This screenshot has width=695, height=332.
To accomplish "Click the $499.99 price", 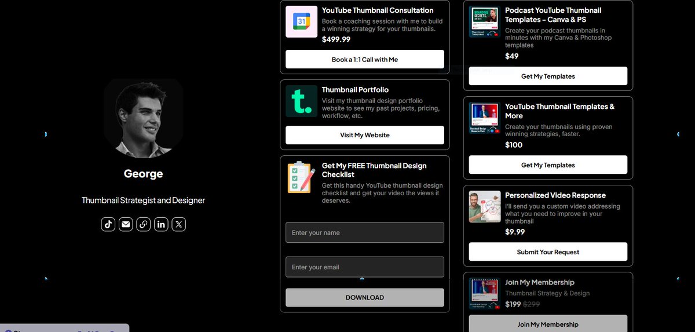I will (336, 39).
